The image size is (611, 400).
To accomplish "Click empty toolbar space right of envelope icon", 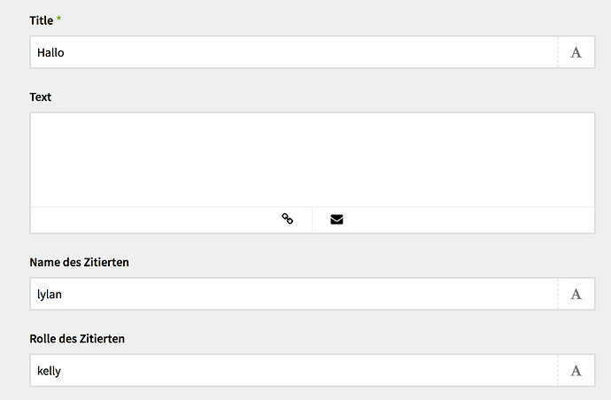I will 469,219.
